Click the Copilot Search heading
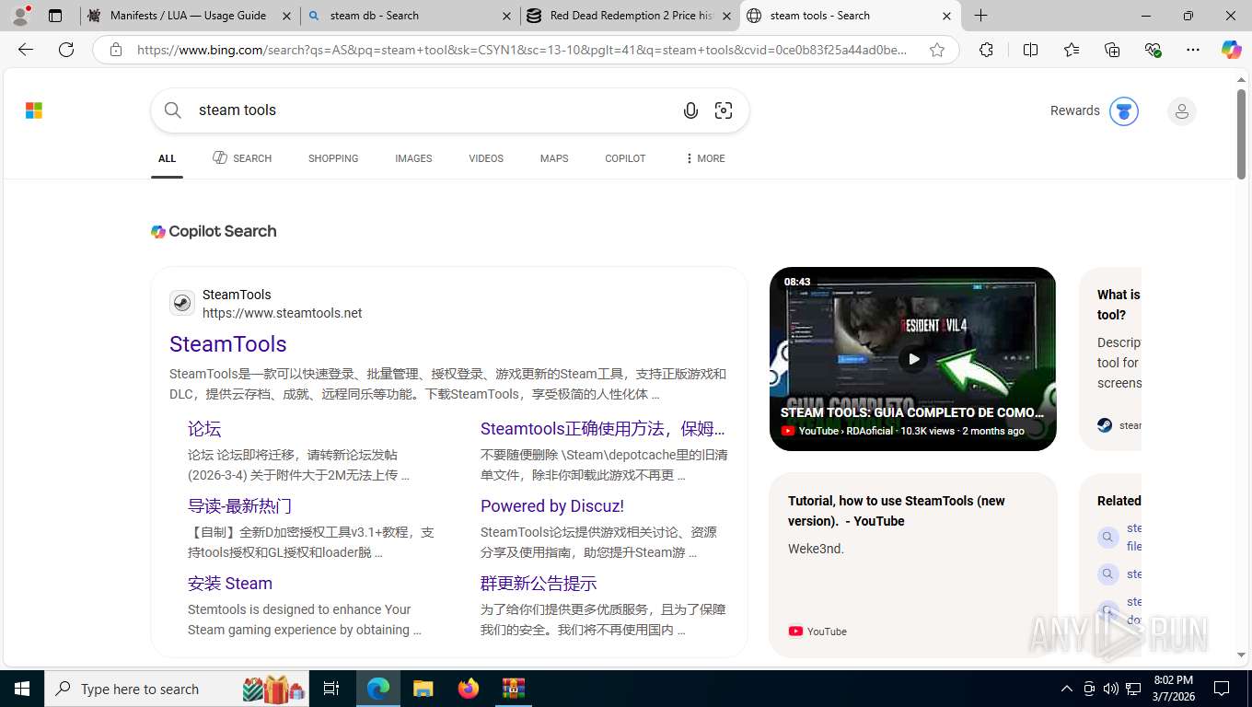Viewport: 1252px width, 707px height. tap(214, 232)
